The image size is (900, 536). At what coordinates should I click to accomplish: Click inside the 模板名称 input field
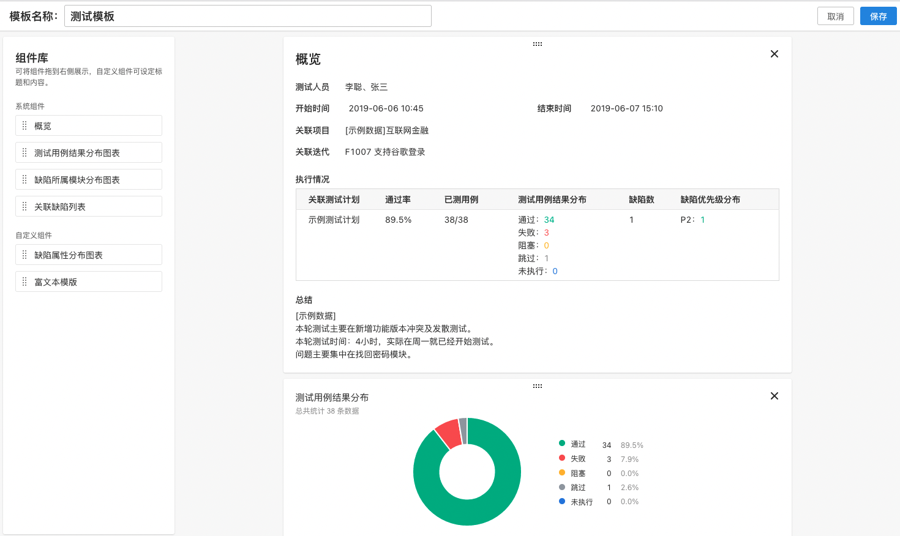pyautogui.click(x=248, y=15)
